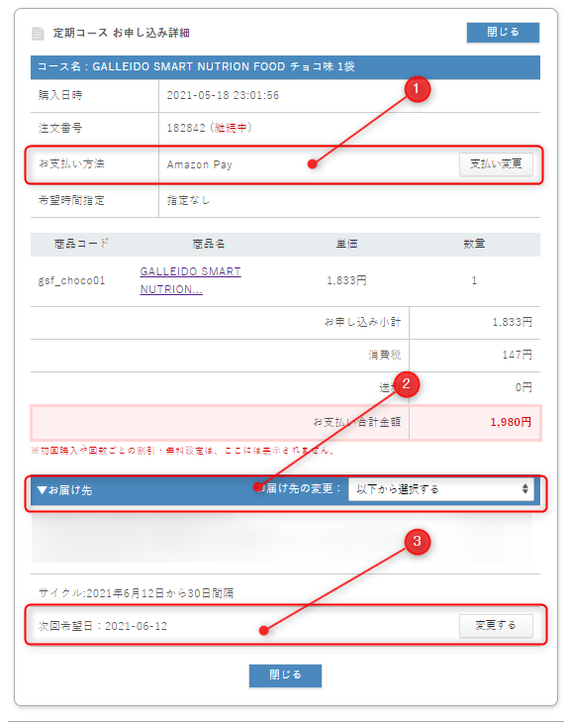Screen dimensions: 568x727
Task: Click the gsf_choco01 product code
Action: coord(72,280)
